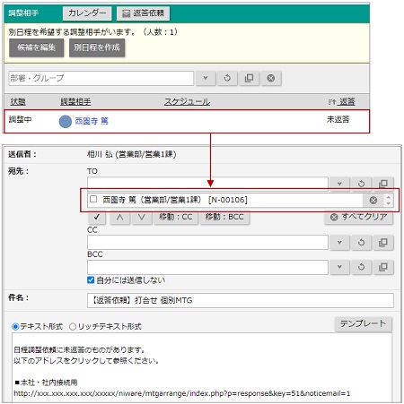Click the reset icon next to the TO field
Image resolution: width=404 pixels, height=404 pixels.
click(x=361, y=184)
